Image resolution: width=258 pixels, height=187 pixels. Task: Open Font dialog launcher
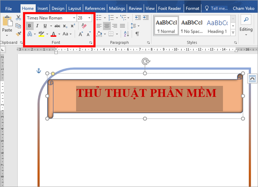tap(91, 43)
